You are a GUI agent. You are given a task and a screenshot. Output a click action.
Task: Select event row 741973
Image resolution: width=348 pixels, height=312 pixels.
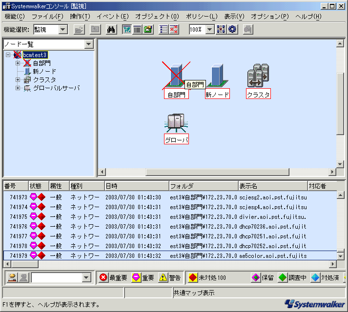[170, 197]
